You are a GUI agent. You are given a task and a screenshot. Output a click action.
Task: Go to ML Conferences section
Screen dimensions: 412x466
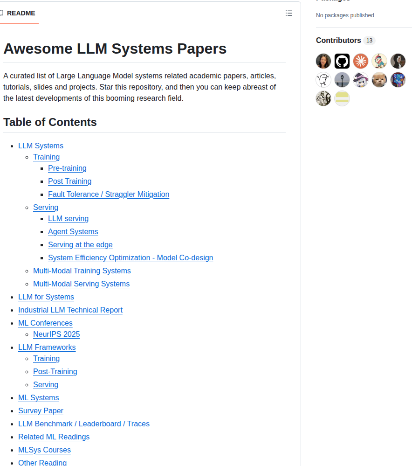[x=45, y=323]
